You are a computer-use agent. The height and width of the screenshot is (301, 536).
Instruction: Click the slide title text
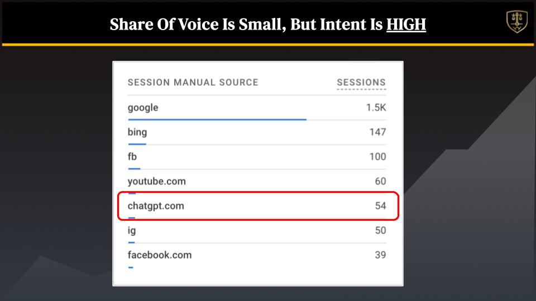click(x=267, y=25)
